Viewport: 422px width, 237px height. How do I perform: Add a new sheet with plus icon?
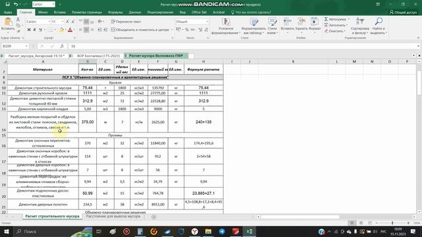click(x=154, y=217)
